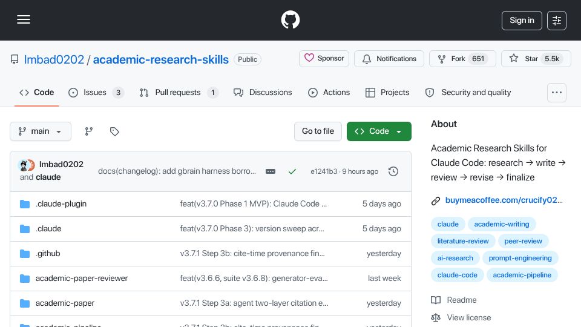
Task: Open Security and quality tab
Action: 468,92
